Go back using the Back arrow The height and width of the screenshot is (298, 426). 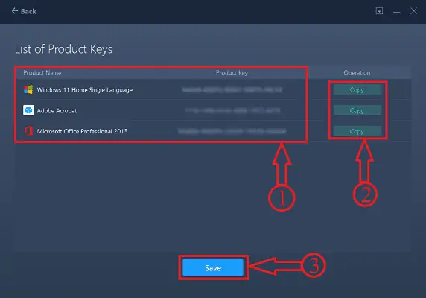24,11
